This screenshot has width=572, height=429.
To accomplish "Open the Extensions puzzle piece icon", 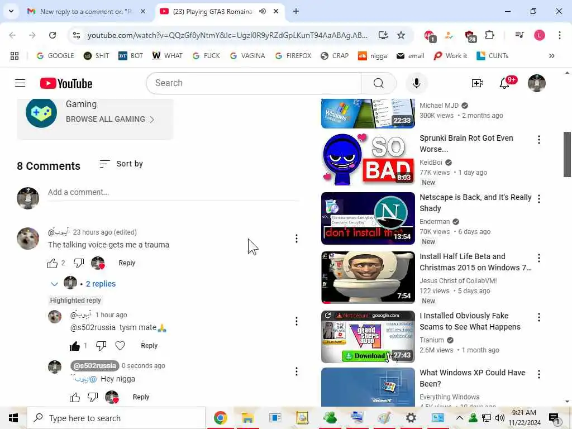I will point(489,35).
